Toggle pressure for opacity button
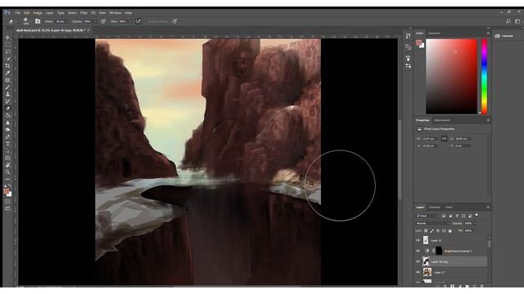Screen dimensions: 524x294 click(x=103, y=21)
